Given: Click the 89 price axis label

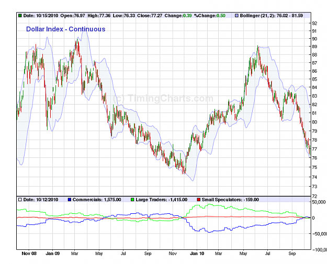Looking at the screenshot, I should pos(314,47).
